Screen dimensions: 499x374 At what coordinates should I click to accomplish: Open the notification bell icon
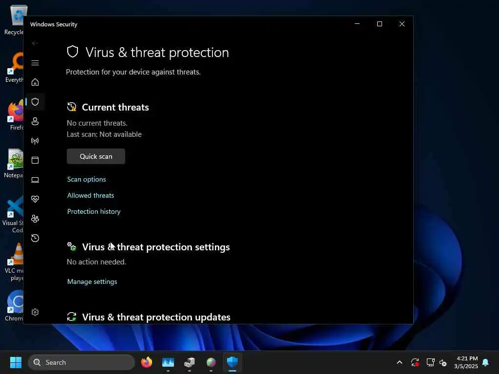[486, 362]
